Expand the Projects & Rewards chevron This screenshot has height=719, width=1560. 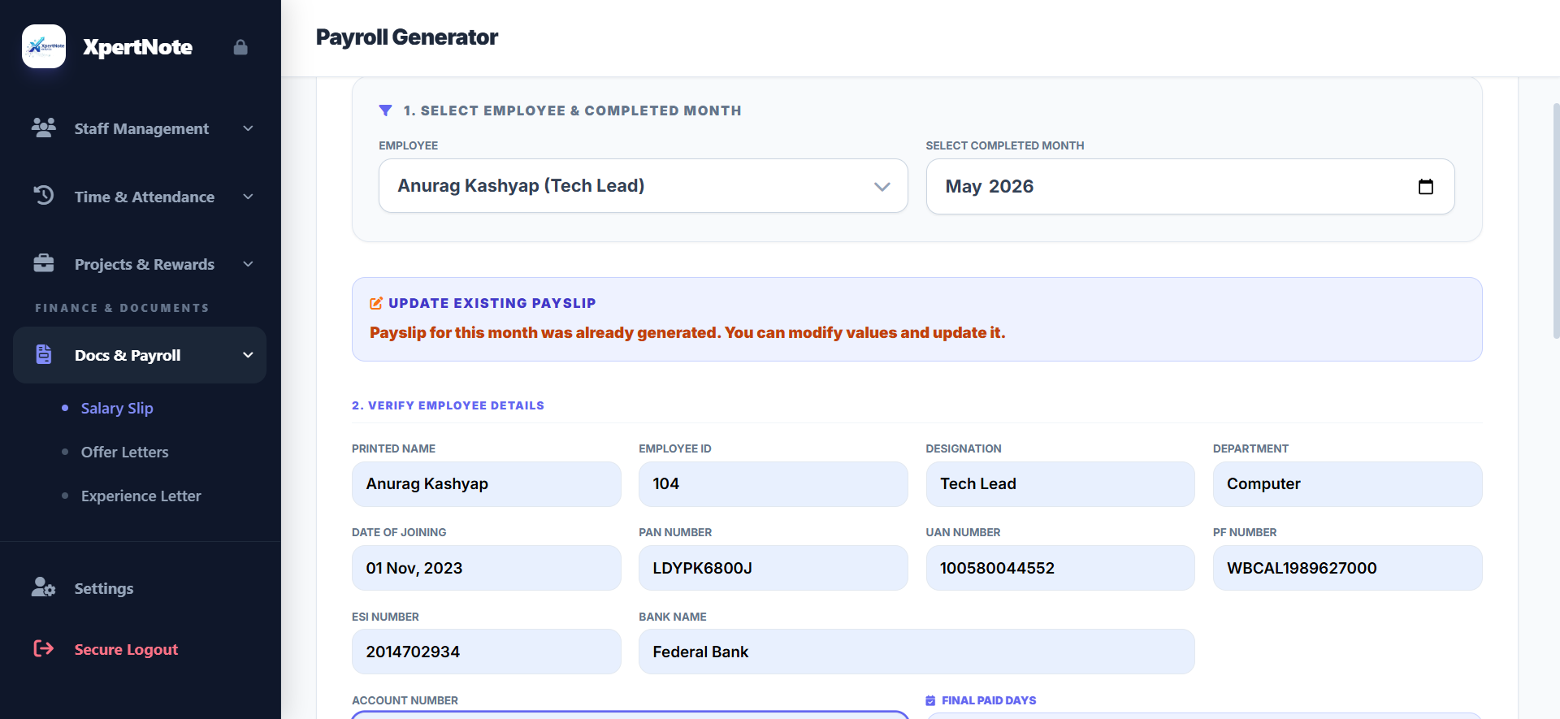249,264
